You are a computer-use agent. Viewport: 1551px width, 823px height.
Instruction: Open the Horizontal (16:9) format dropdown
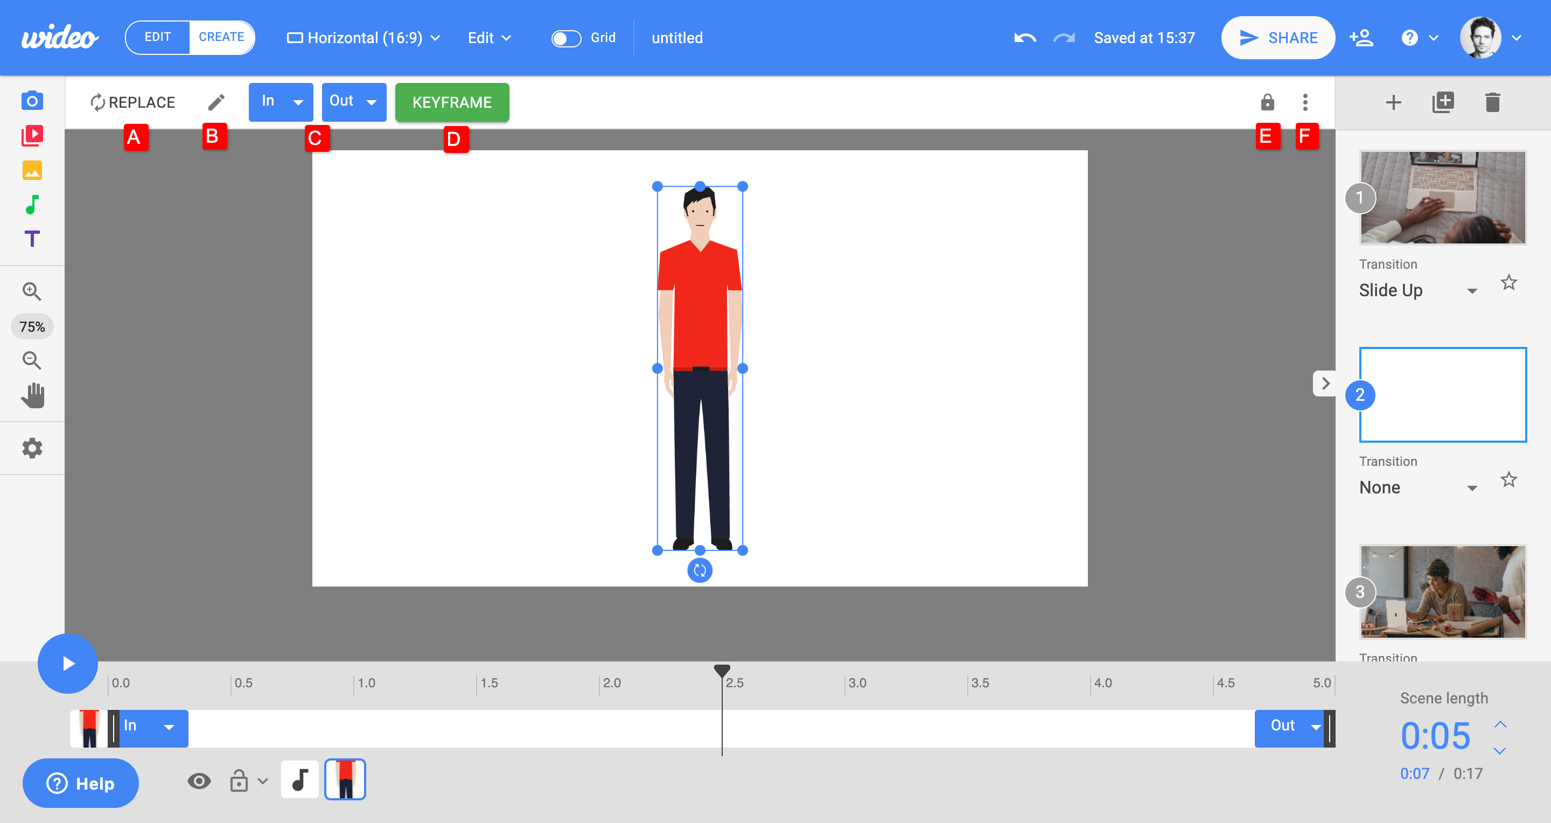pyautogui.click(x=364, y=38)
